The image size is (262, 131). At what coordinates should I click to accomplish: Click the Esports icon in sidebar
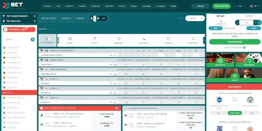[4, 87]
